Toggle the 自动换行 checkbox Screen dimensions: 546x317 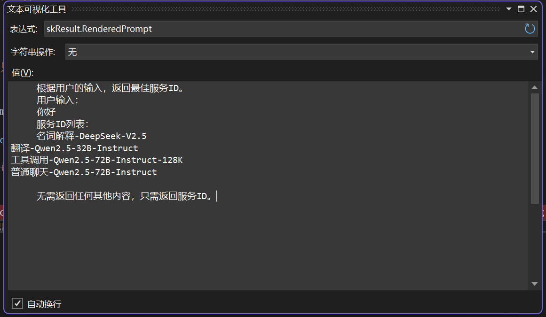(17, 303)
